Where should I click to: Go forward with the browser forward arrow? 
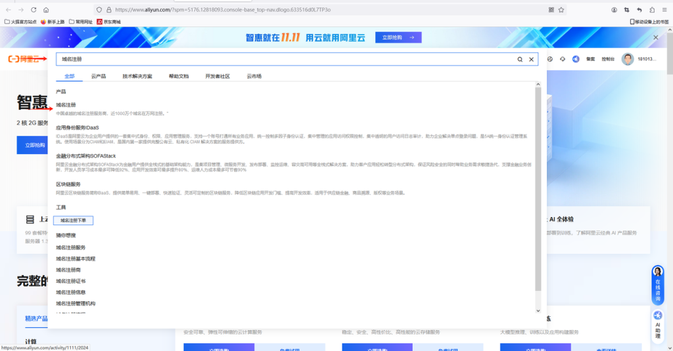coord(21,10)
